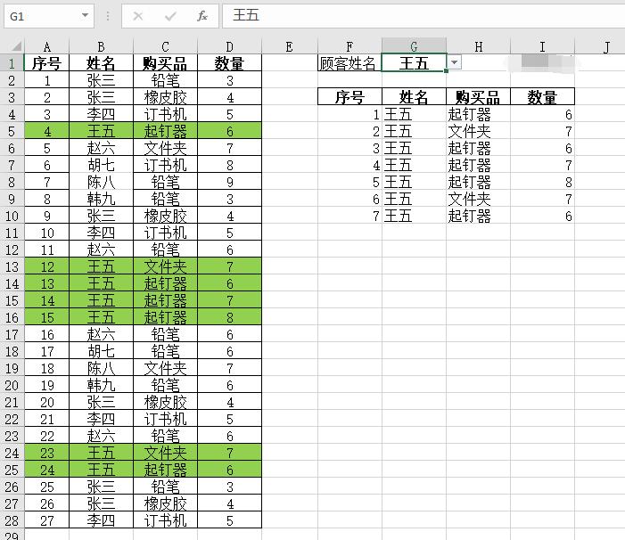Click cell A27 with number 26
Viewport: 625px width, 540px height.
click(47, 503)
